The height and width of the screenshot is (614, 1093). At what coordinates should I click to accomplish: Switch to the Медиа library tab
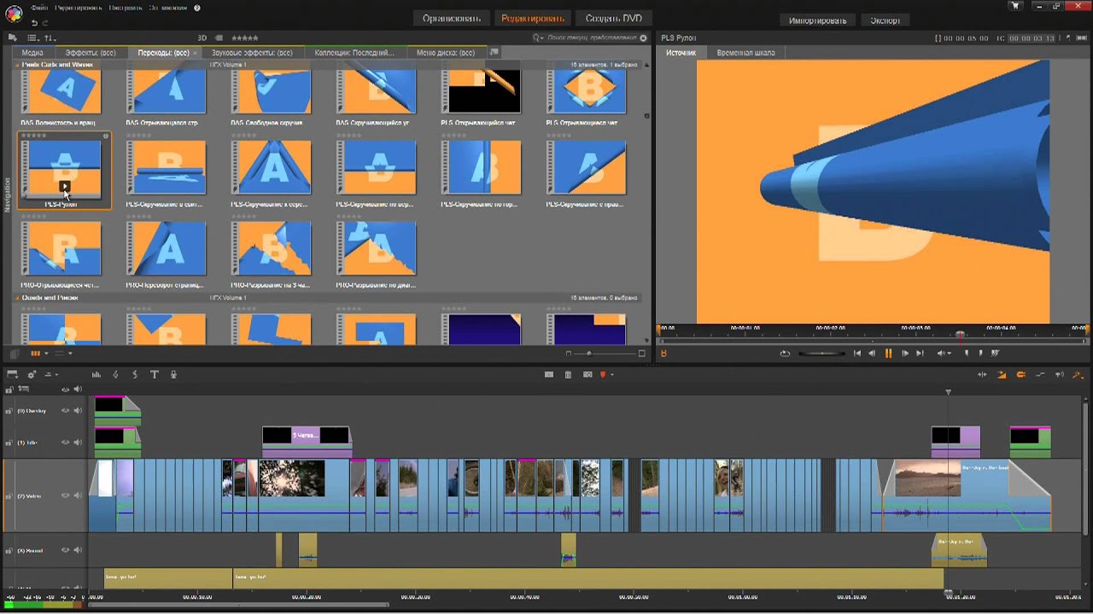click(x=32, y=52)
